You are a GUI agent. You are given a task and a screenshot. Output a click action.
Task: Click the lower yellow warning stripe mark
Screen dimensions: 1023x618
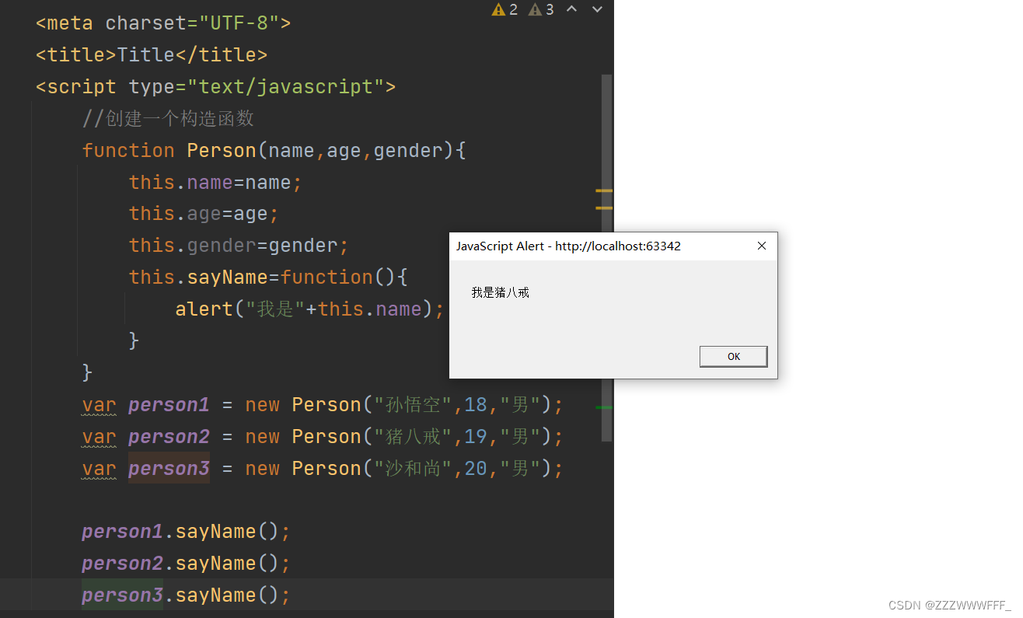[x=604, y=208]
